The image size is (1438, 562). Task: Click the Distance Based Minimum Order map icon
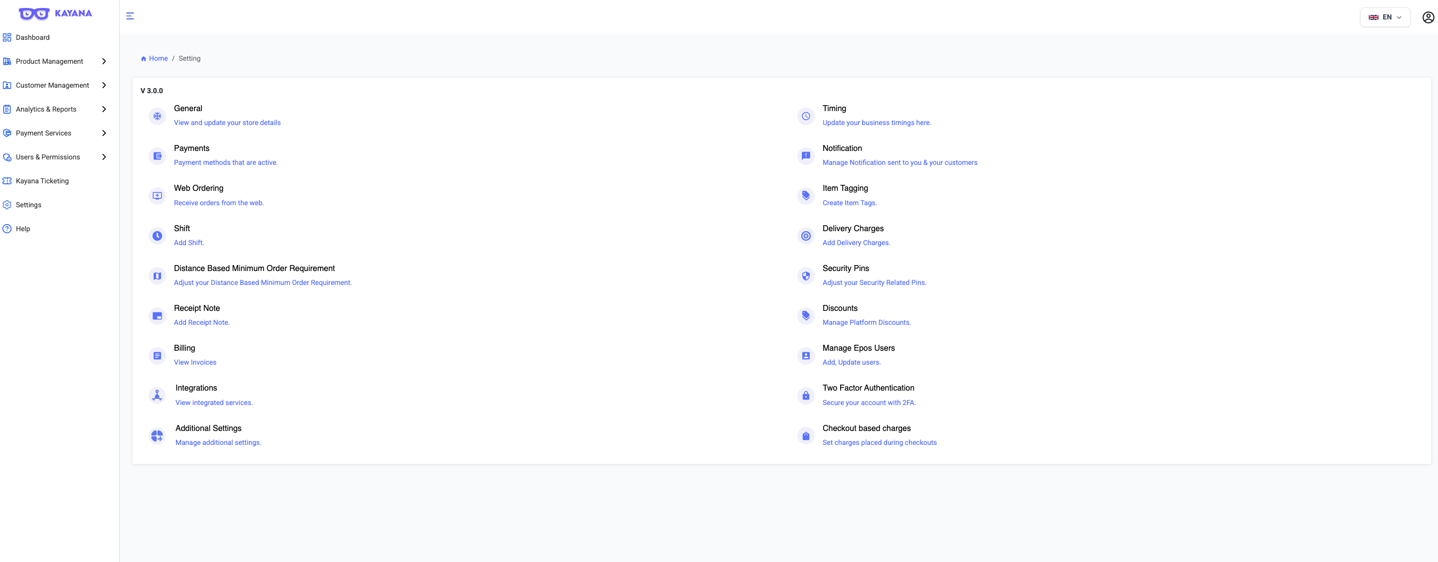click(x=158, y=276)
